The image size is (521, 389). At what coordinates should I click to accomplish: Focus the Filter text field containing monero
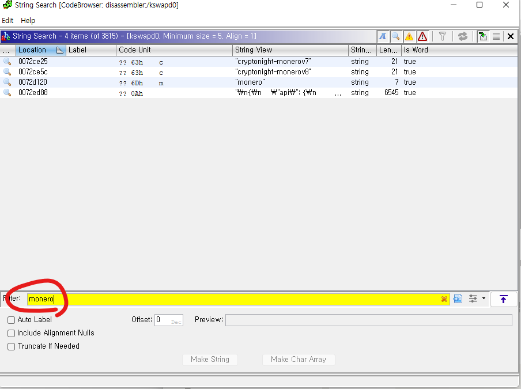[238, 299]
